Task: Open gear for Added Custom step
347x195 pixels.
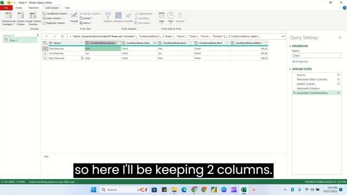Action: point(338,84)
